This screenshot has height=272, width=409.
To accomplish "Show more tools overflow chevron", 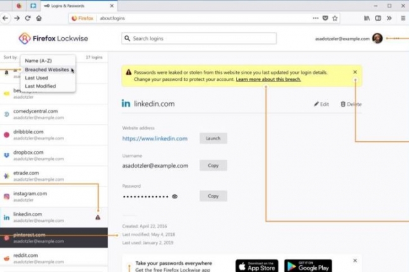I will coord(389,18).
